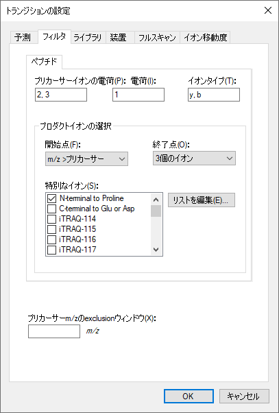Uncheck N-terminal to Proline checkbox
The height and width of the screenshot is (413, 279).
click(51, 198)
